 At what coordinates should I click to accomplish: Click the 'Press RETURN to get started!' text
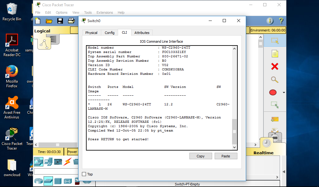(x=118, y=139)
